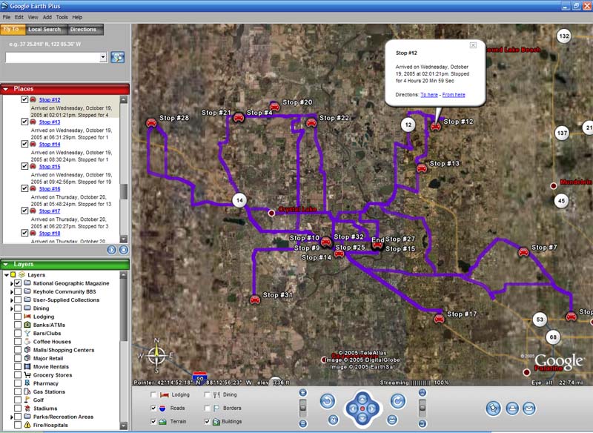Click the tilt slider handle
The image size is (593, 433).
tap(423, 408)
